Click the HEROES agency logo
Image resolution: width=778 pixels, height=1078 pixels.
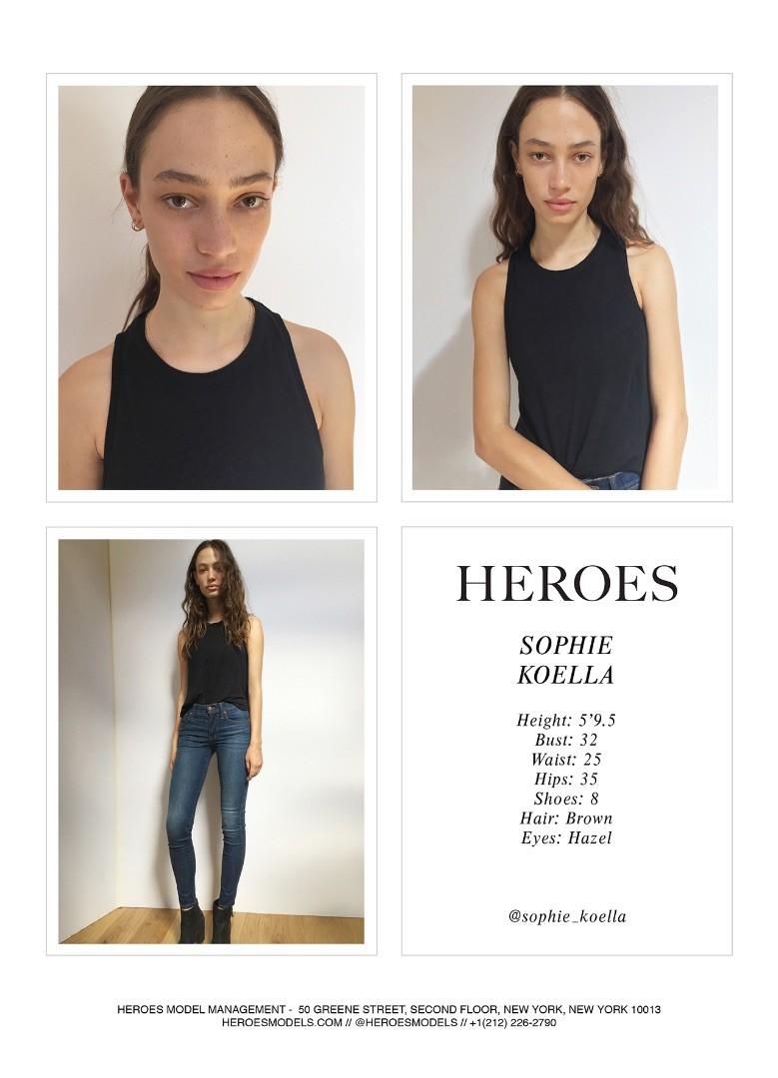[567, 584]
